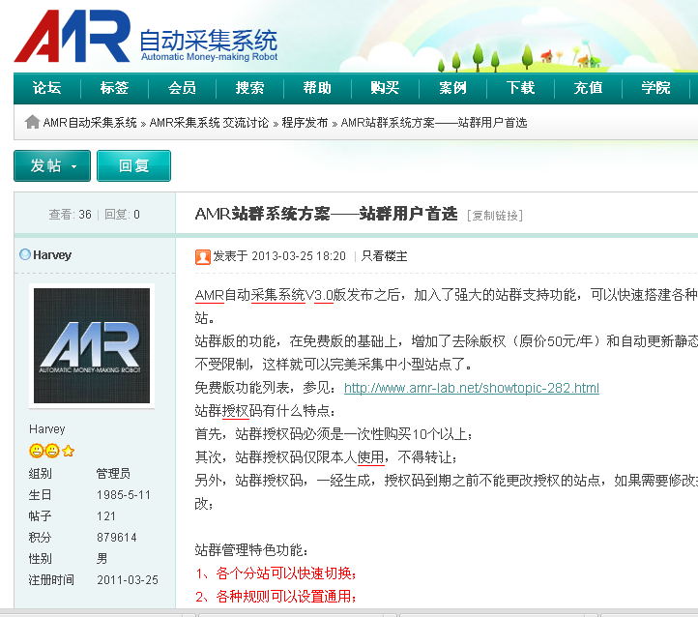Click red text 各个分站可以快速切换

[x=286, y=573]
